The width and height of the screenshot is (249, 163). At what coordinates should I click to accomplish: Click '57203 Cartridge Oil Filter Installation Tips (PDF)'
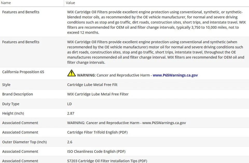click(107, 161)
